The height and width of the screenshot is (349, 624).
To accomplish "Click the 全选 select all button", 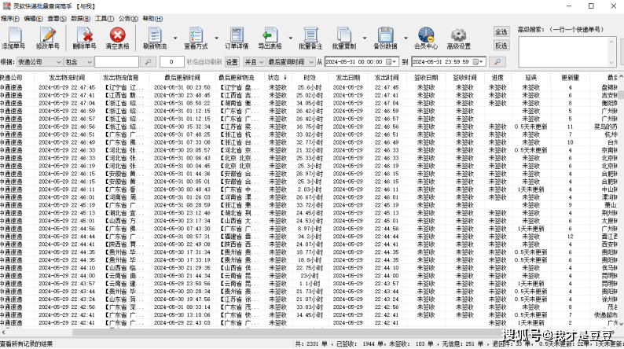I will coord(501,32).
